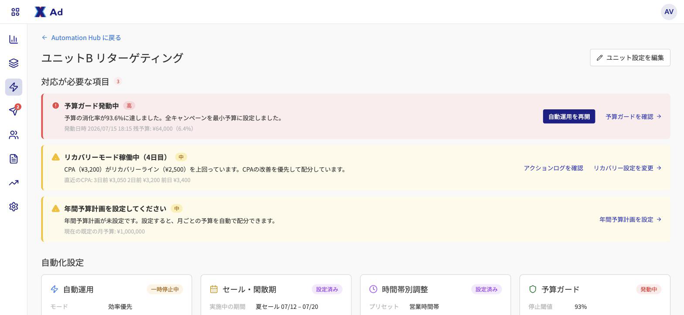684x315 pixels.
Task: Click the 夏セール 07/12 – 07/20 period value
Action: coord(287,306)
